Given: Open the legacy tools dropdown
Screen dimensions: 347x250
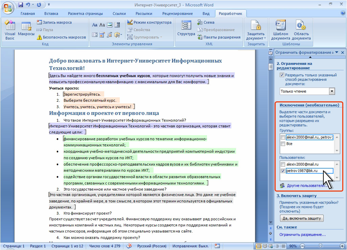Looking at the screenshot, I should [x=117, y=35].
